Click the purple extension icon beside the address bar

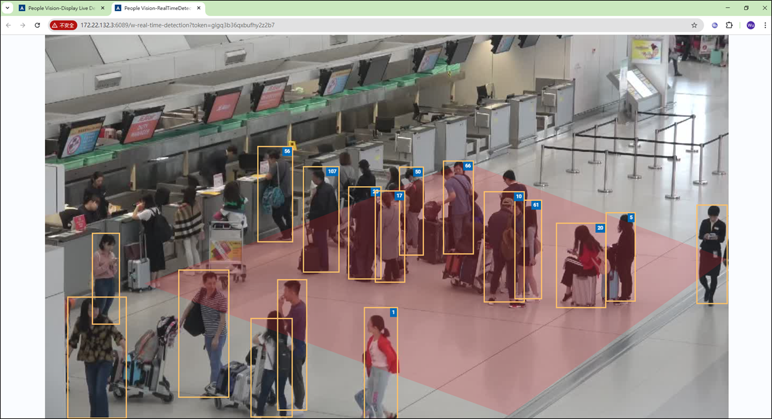click(714, 25)
